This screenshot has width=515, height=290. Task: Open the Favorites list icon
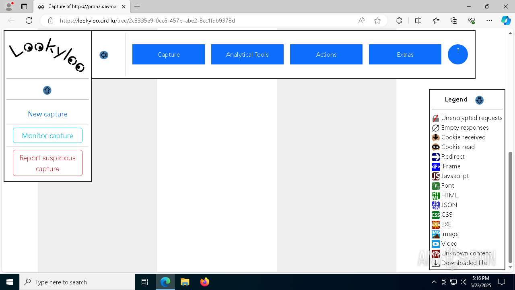coord(436,21)
